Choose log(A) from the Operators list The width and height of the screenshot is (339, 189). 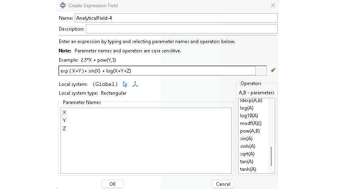247,108
